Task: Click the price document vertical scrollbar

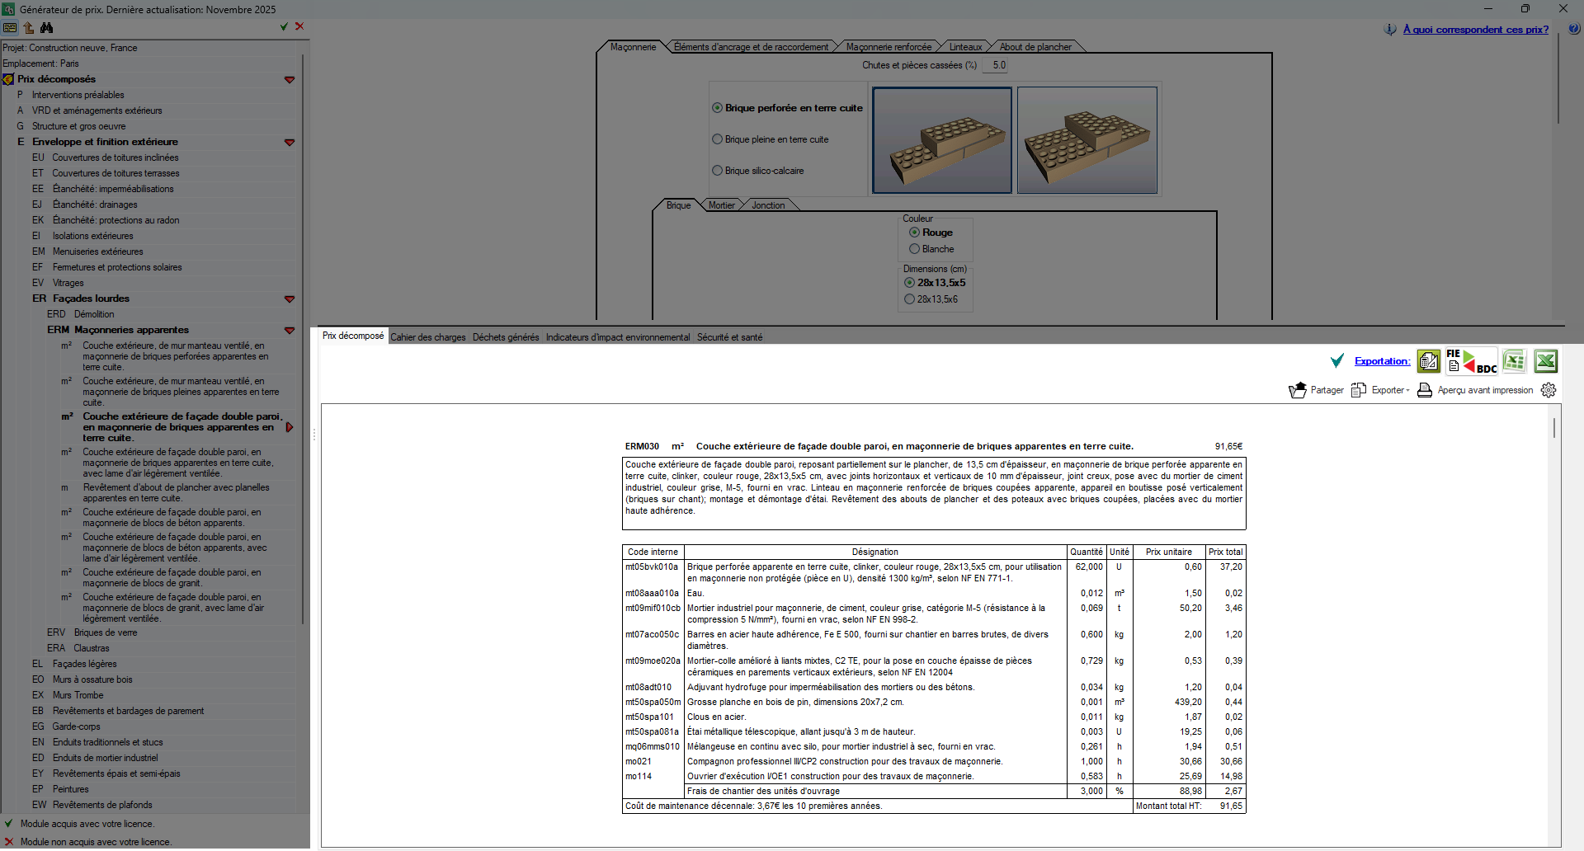Action: 1554,427
